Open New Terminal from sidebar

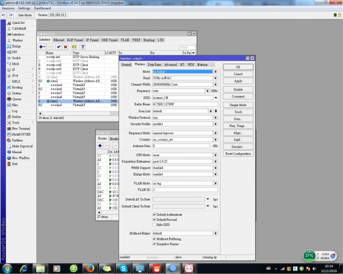pyautogui.click(x=21, y=129)
